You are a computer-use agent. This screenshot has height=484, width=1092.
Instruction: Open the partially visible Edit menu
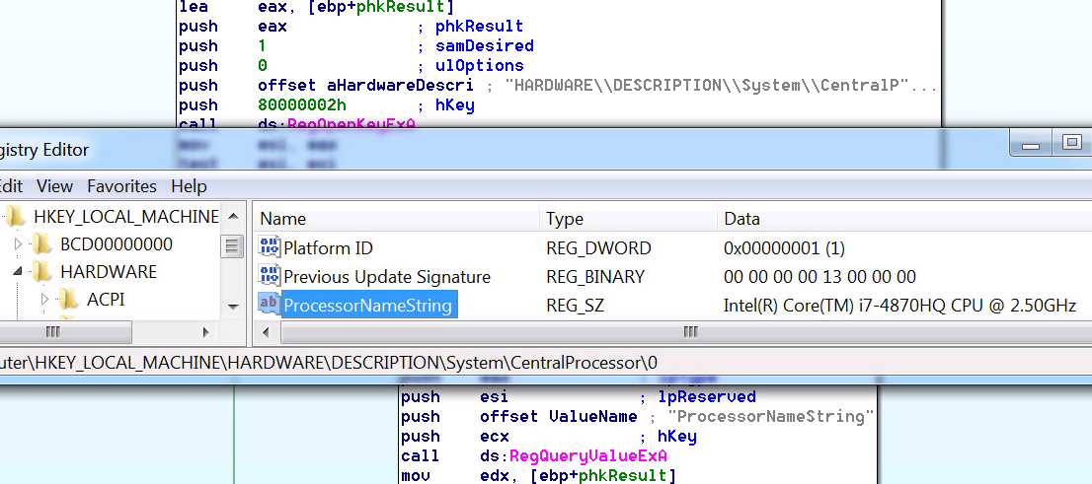[x=11, y=186]
